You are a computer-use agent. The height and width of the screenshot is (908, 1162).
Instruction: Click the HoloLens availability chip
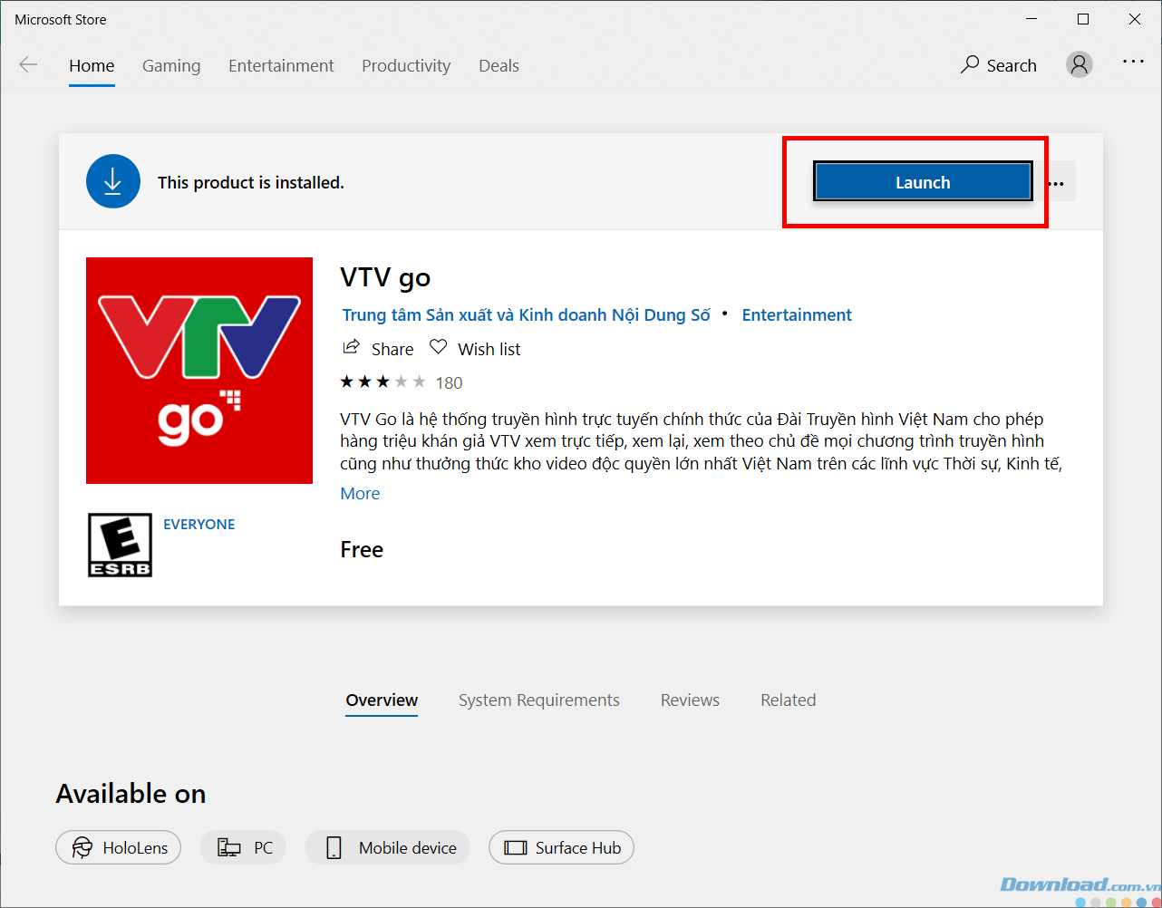119,848
